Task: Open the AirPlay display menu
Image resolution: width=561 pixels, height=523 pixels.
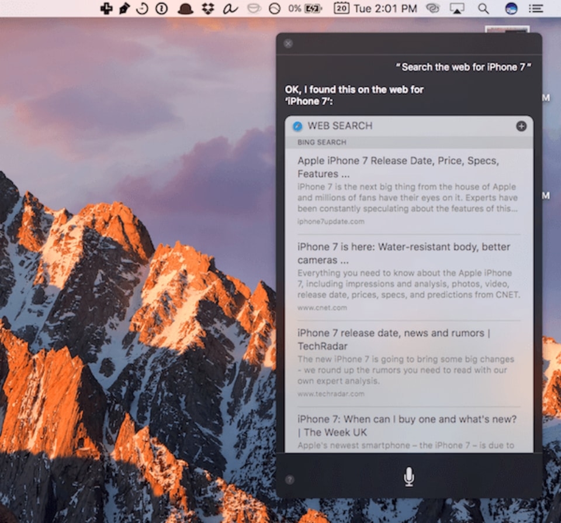Action: pyautogui.click(x=457, y=8)
